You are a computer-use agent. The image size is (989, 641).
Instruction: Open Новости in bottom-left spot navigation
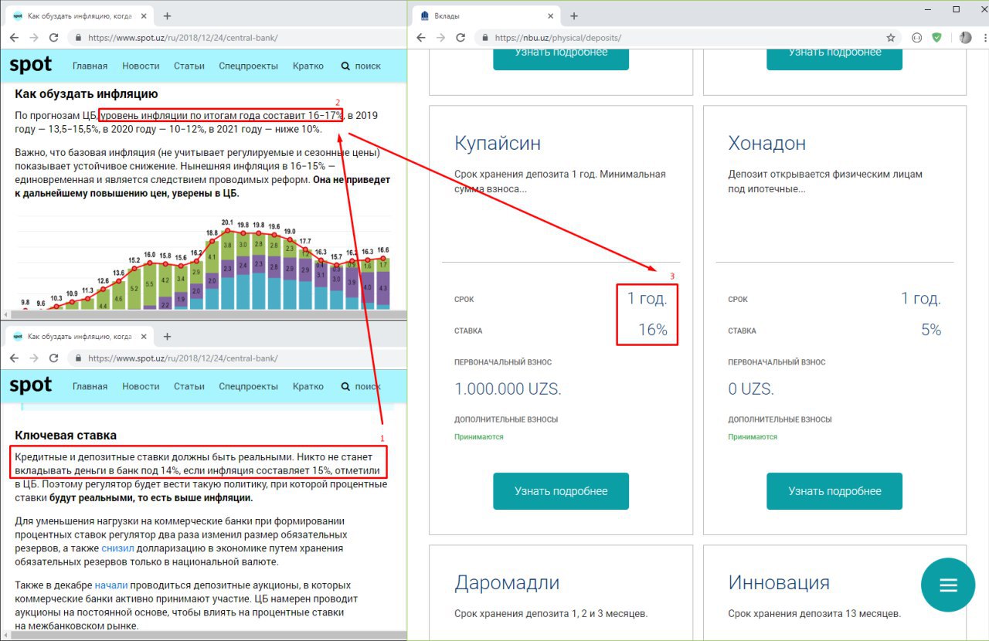point(141,386)
